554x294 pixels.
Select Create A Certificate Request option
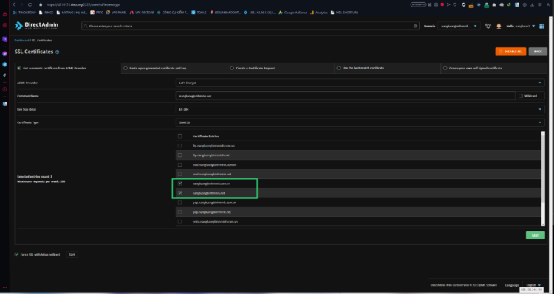232,68
